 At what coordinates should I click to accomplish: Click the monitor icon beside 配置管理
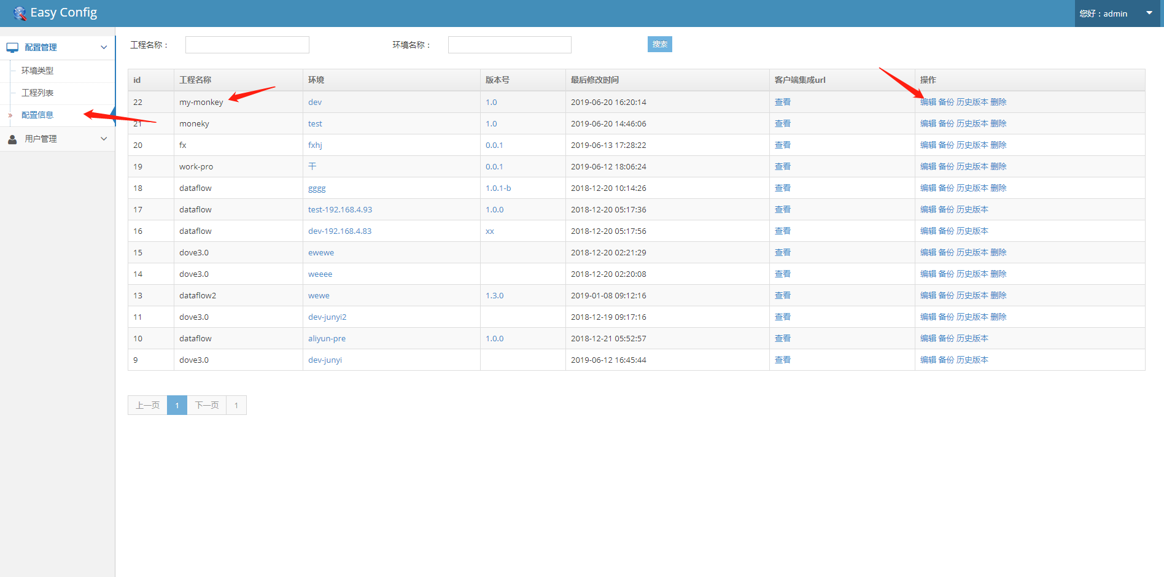[12, 47]
